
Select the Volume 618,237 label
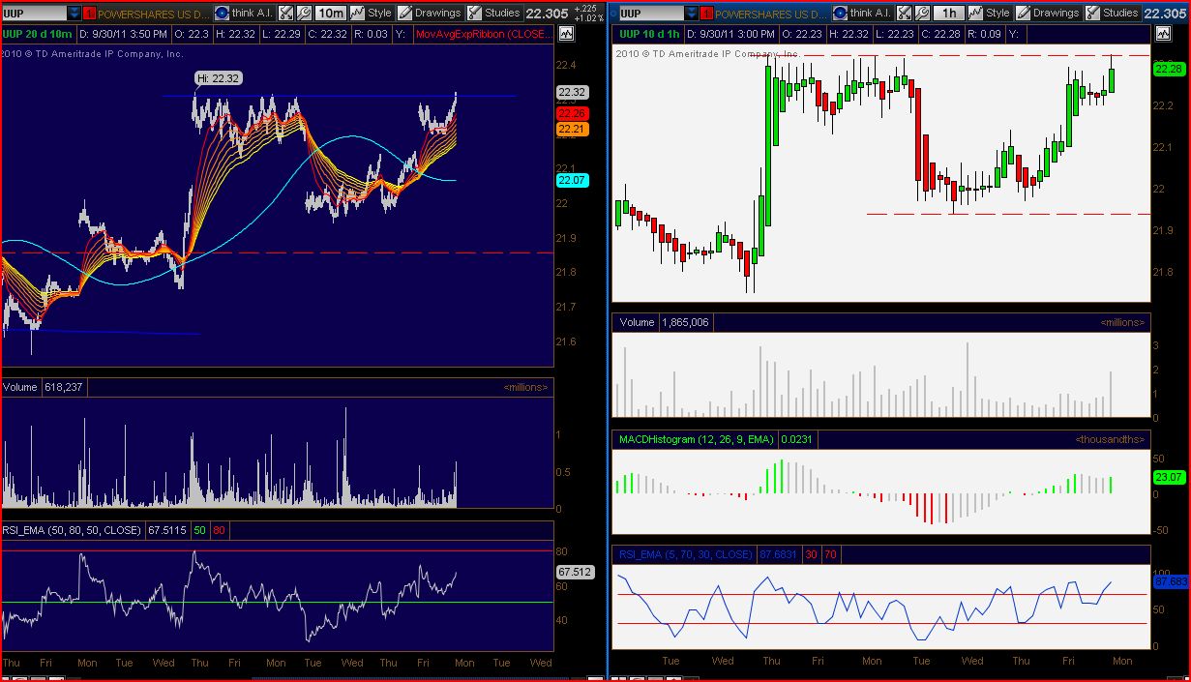pyautogui.click(x=45, y=387)
